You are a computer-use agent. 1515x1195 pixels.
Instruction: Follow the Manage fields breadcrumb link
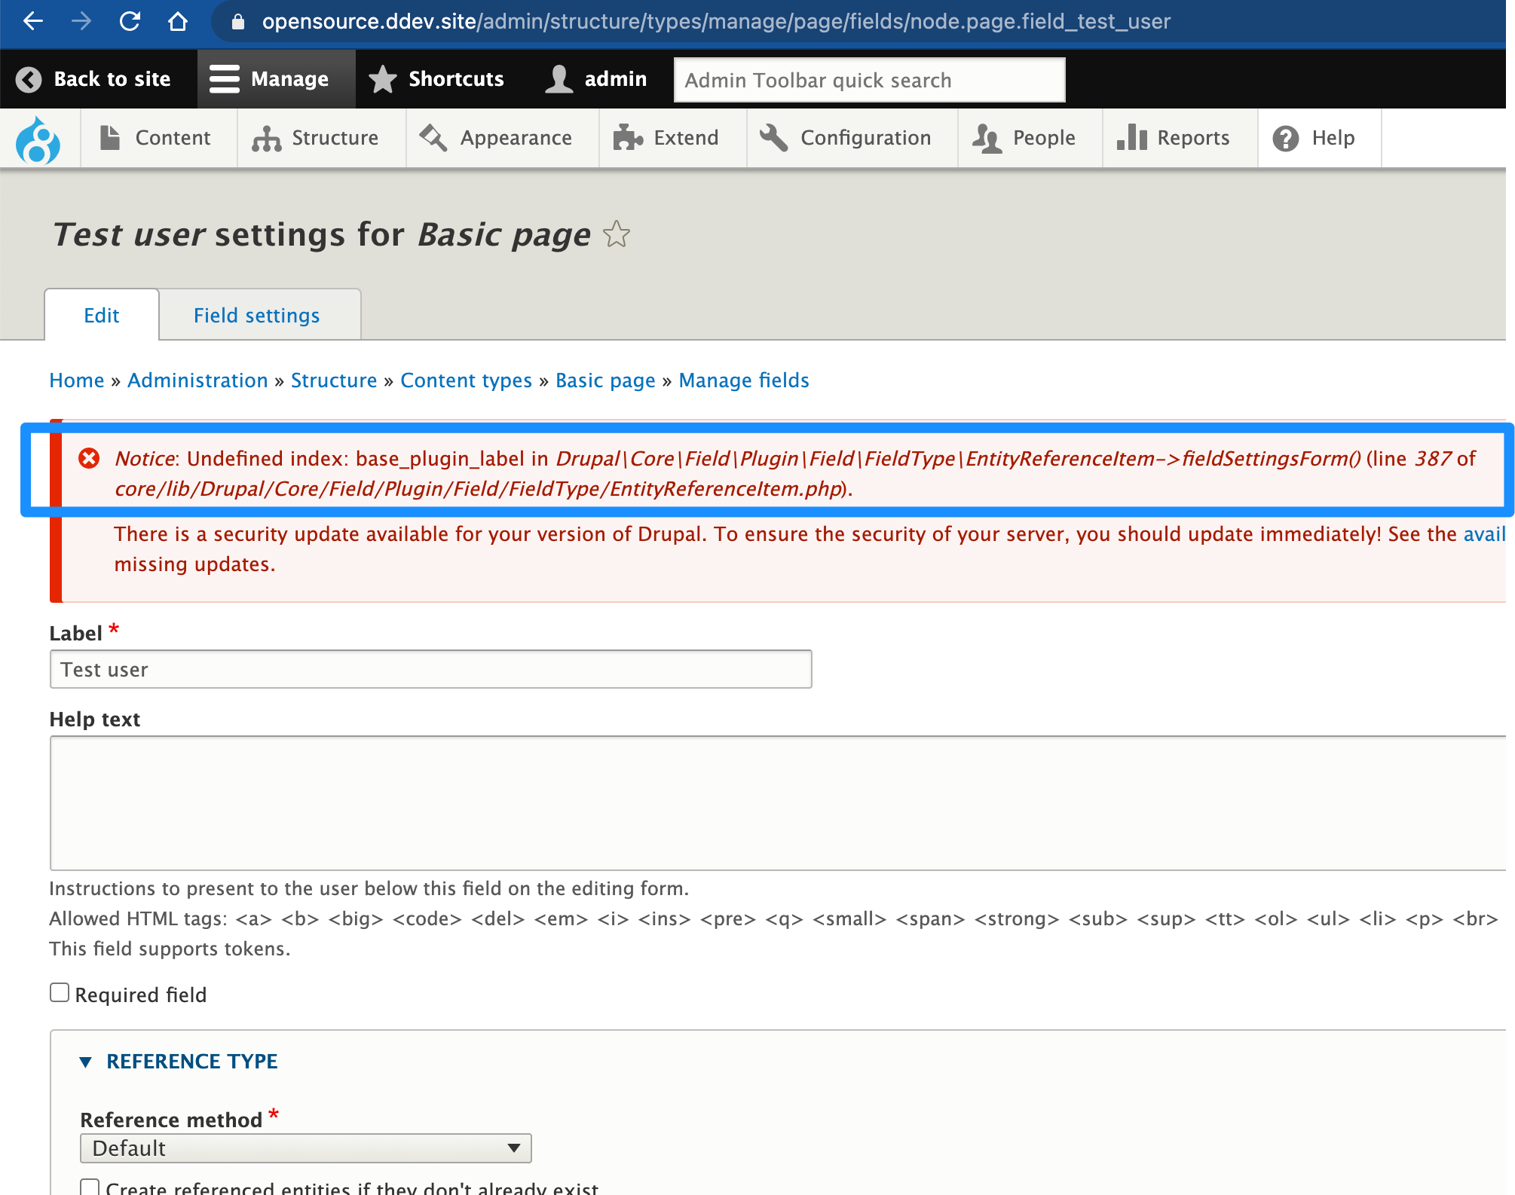point(743,381)
